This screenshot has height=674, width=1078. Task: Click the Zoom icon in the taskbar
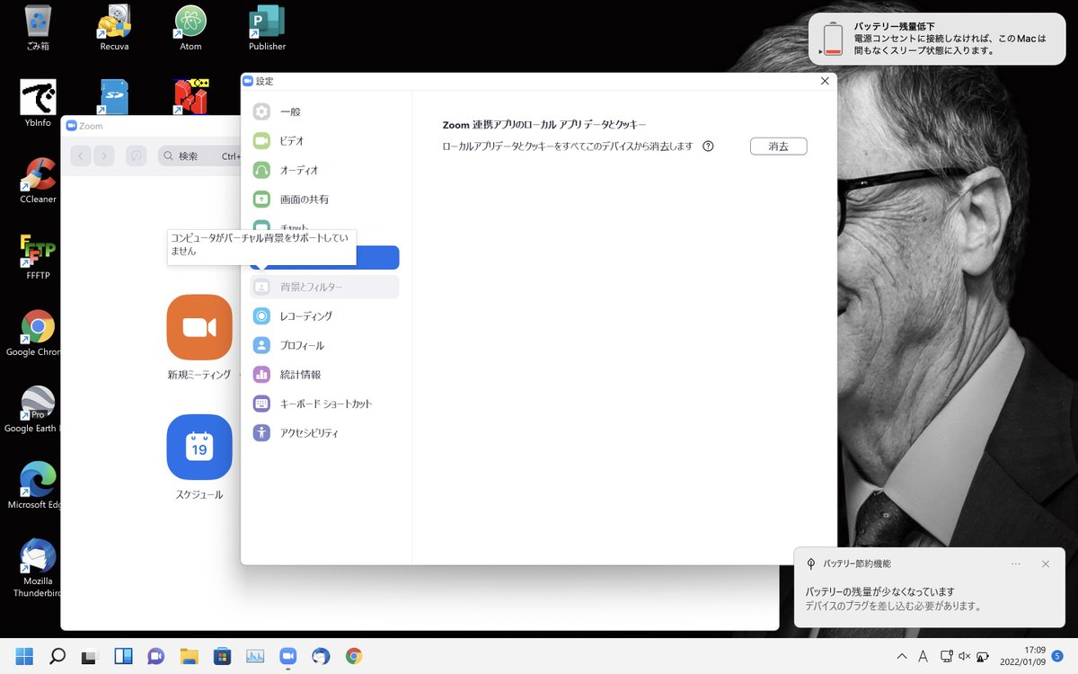click(x=287, y=656)
